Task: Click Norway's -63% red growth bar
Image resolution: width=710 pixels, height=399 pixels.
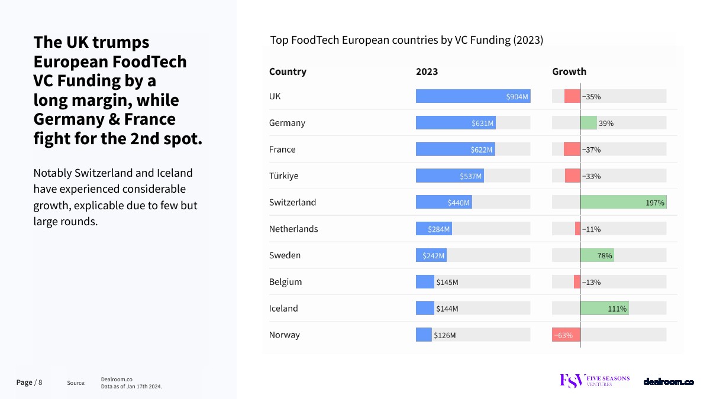Action: tap(566, 335)
